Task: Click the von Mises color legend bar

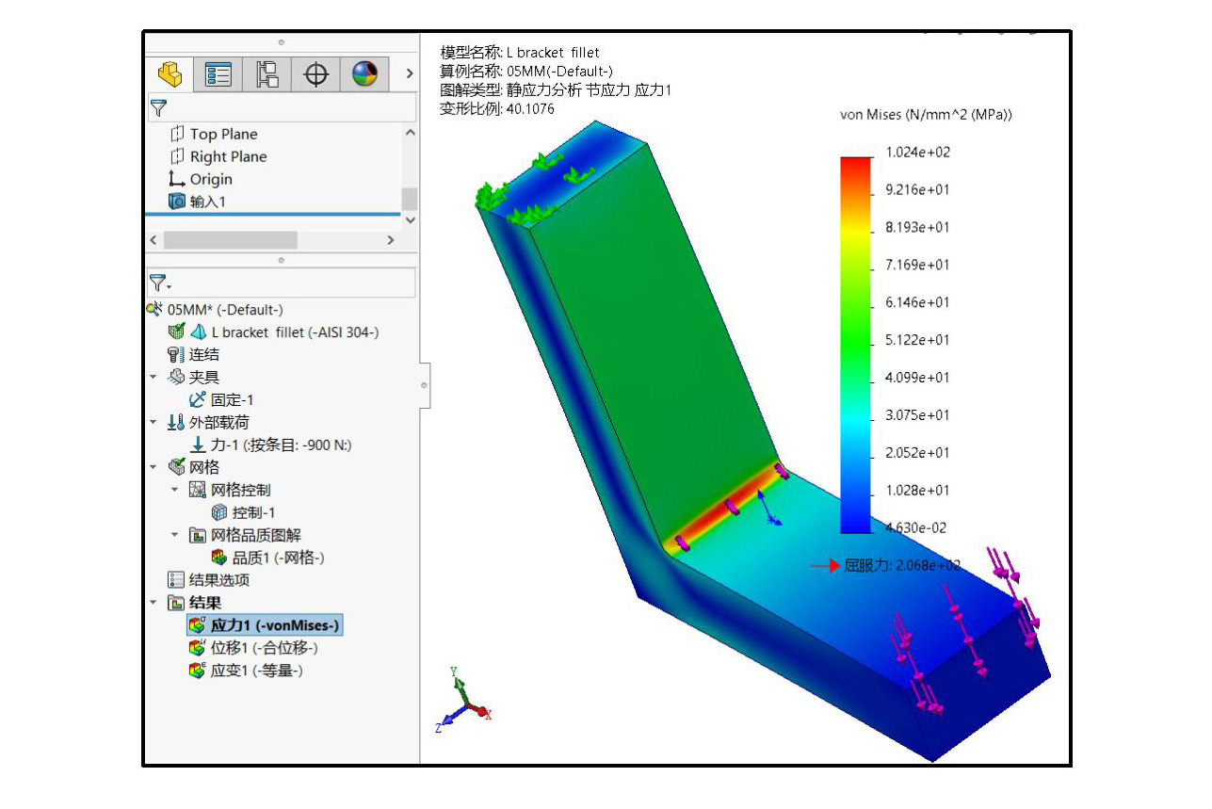Action: click(x=855, y=345)
